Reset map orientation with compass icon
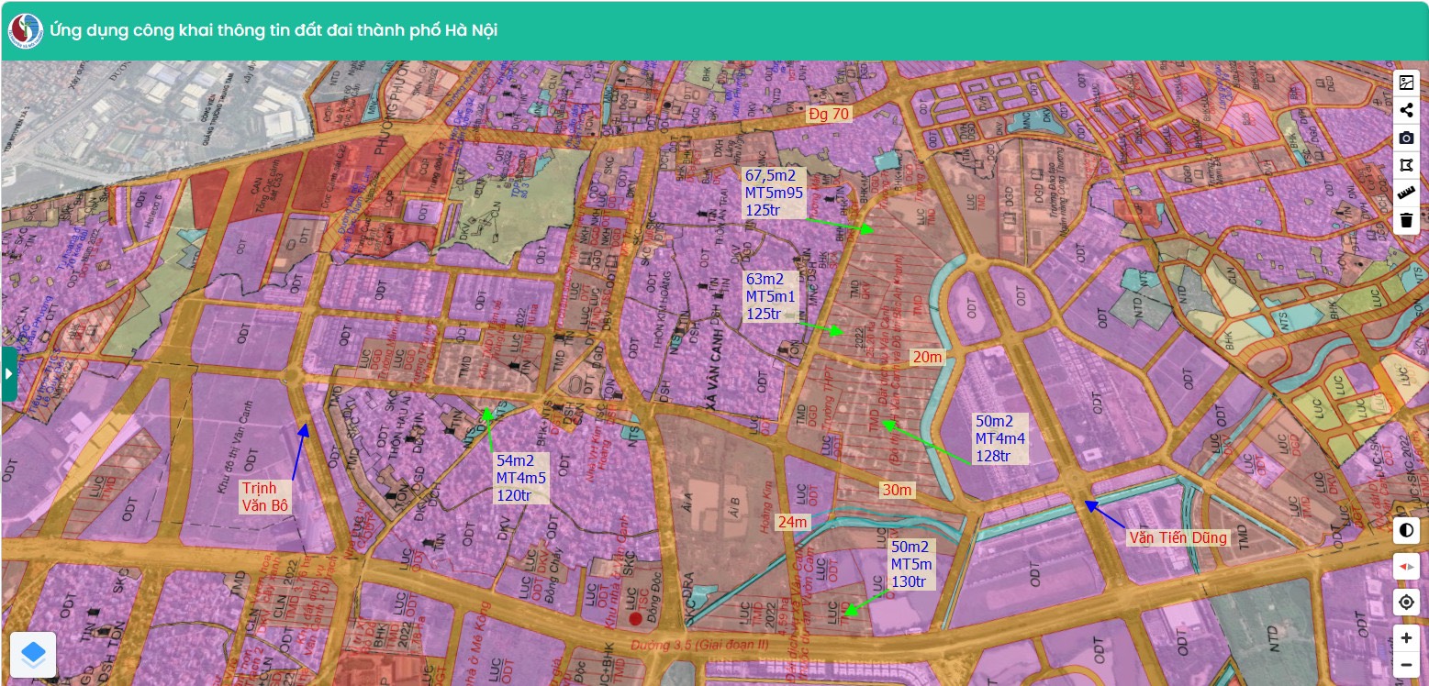 tap(1406, 567)
